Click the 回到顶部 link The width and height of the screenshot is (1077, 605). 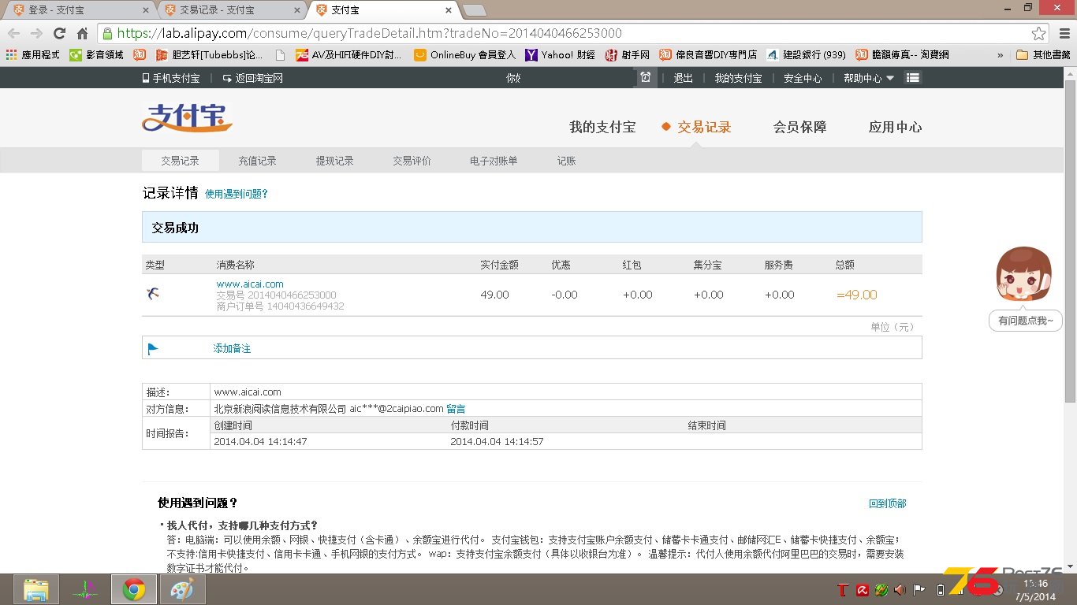tap(887, 503)
